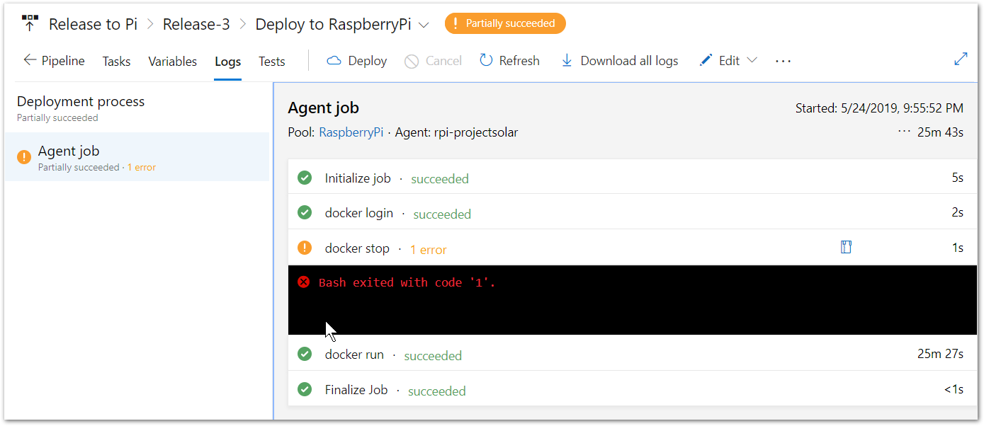This screenshot has height=426, width=984.
Task: Click the Cancel deployment button
Action: tap(433, 61)
